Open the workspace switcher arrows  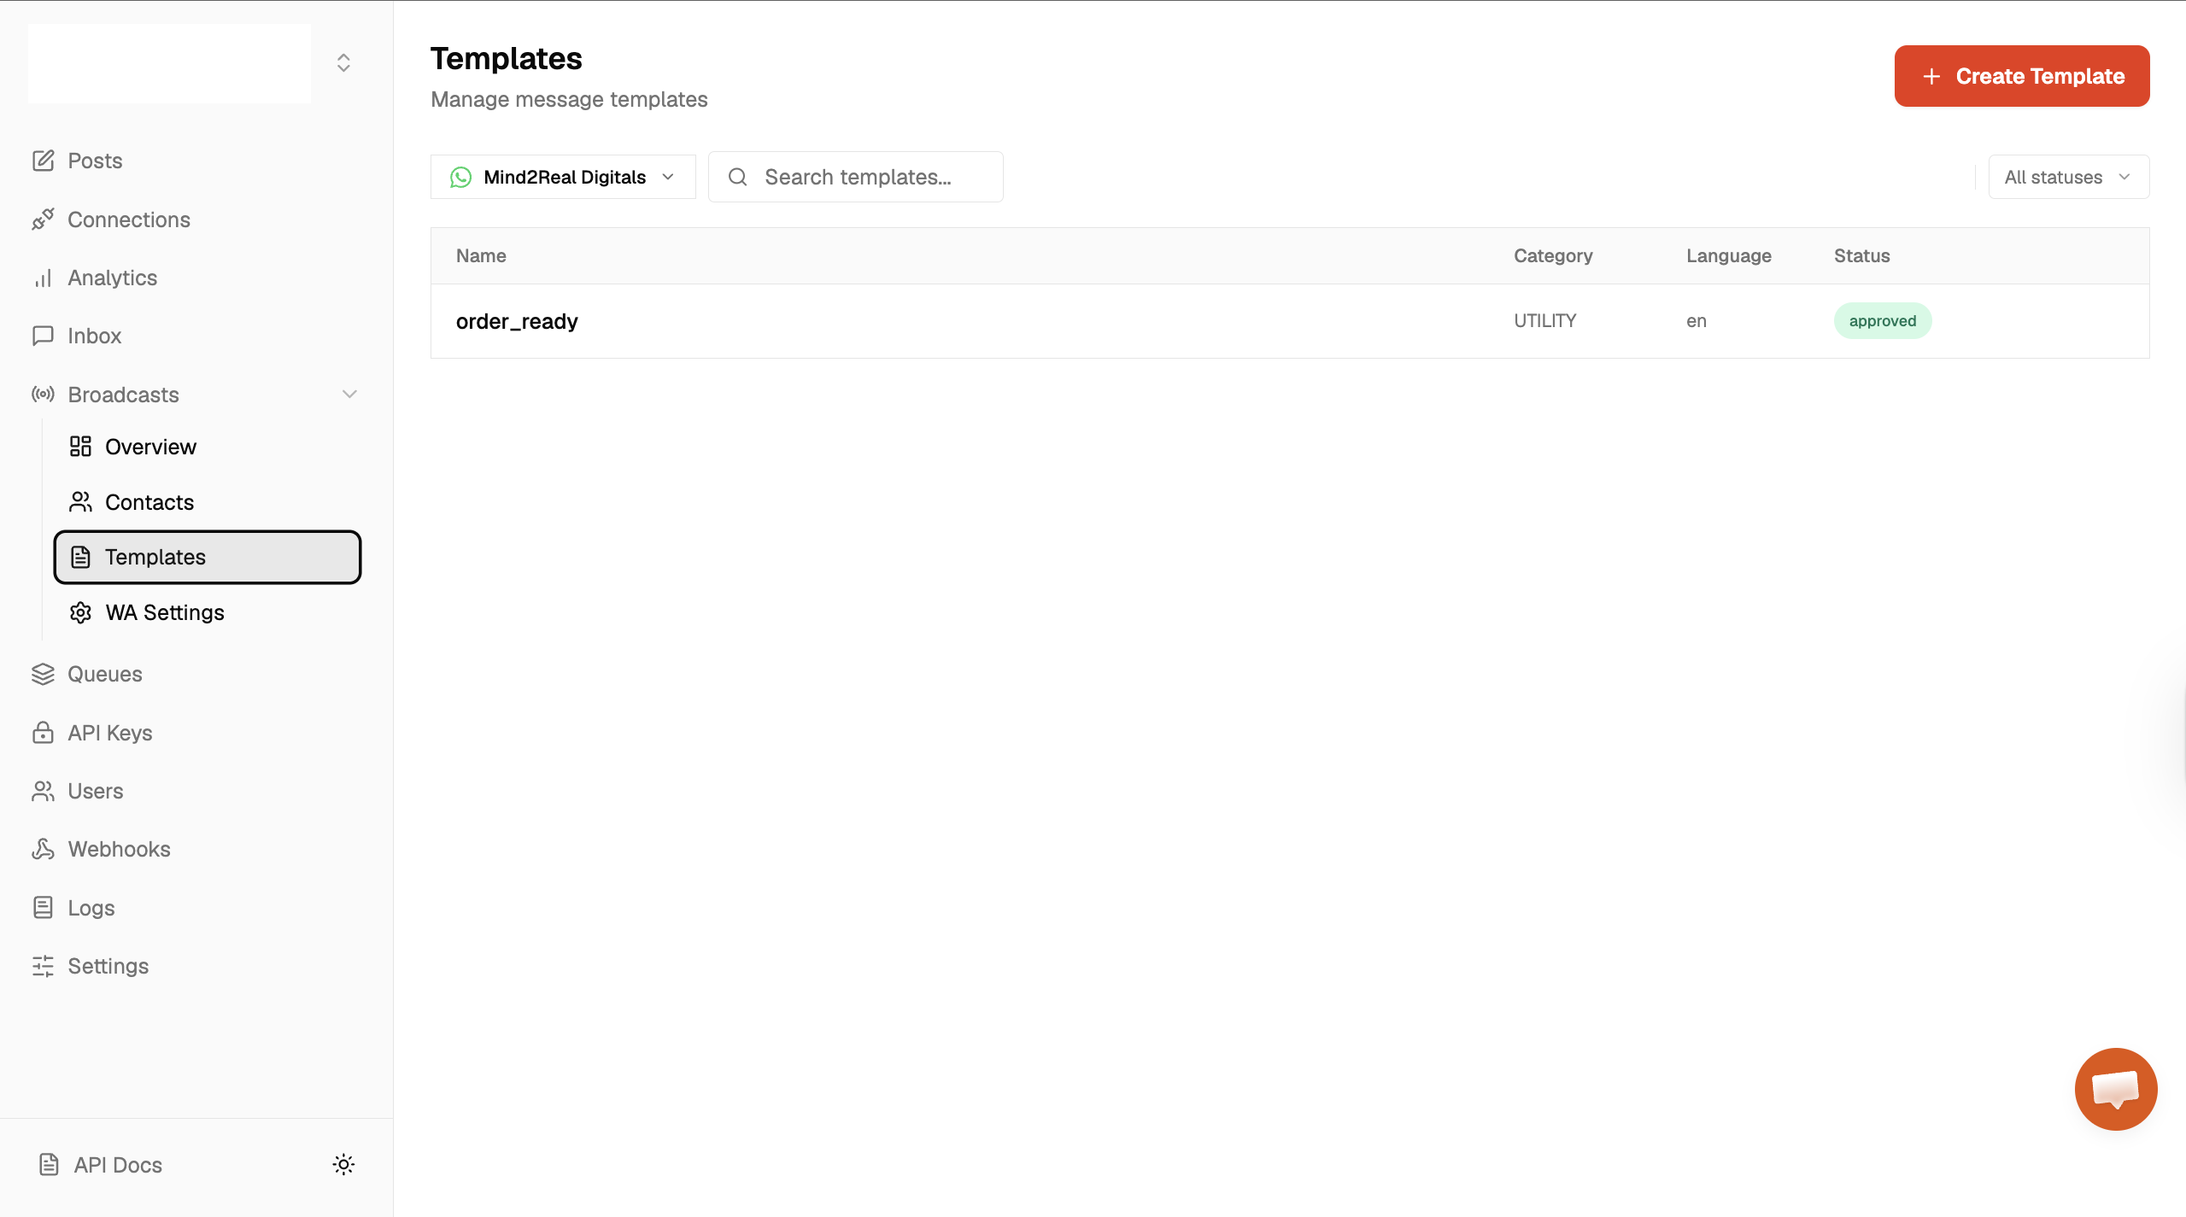coord(343,63)
